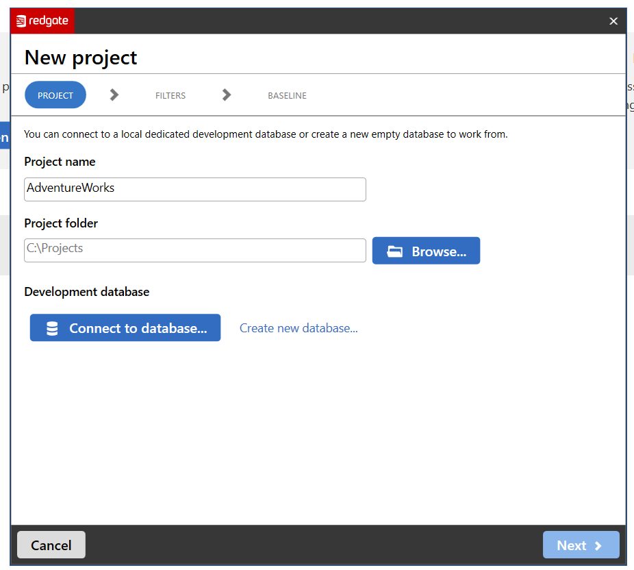The image size is (634, 570).
Task: Click the Project folder path field
Action: pos(194,250)
